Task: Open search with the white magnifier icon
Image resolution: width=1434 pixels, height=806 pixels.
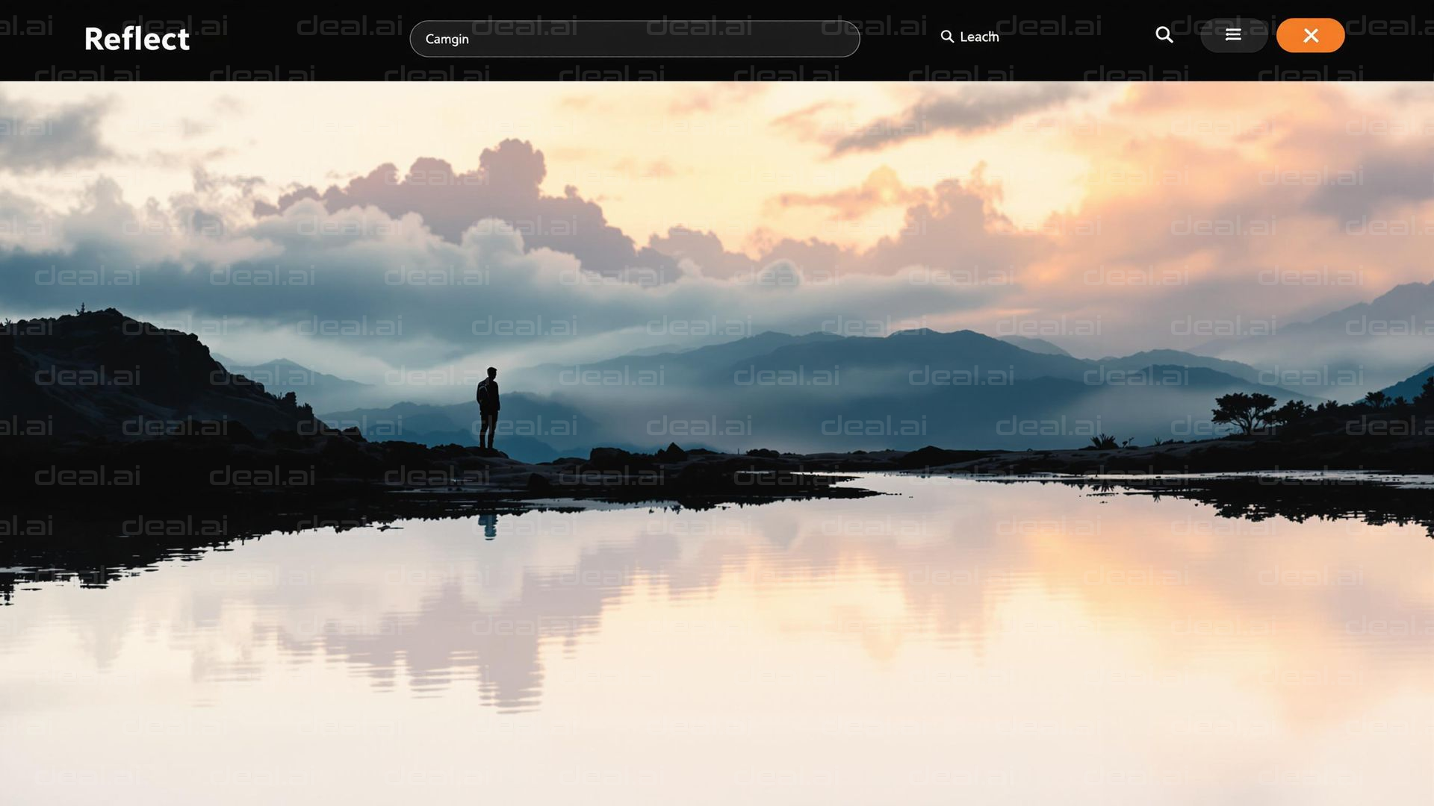Action: pyautogui.click(x=1164, y=35)
